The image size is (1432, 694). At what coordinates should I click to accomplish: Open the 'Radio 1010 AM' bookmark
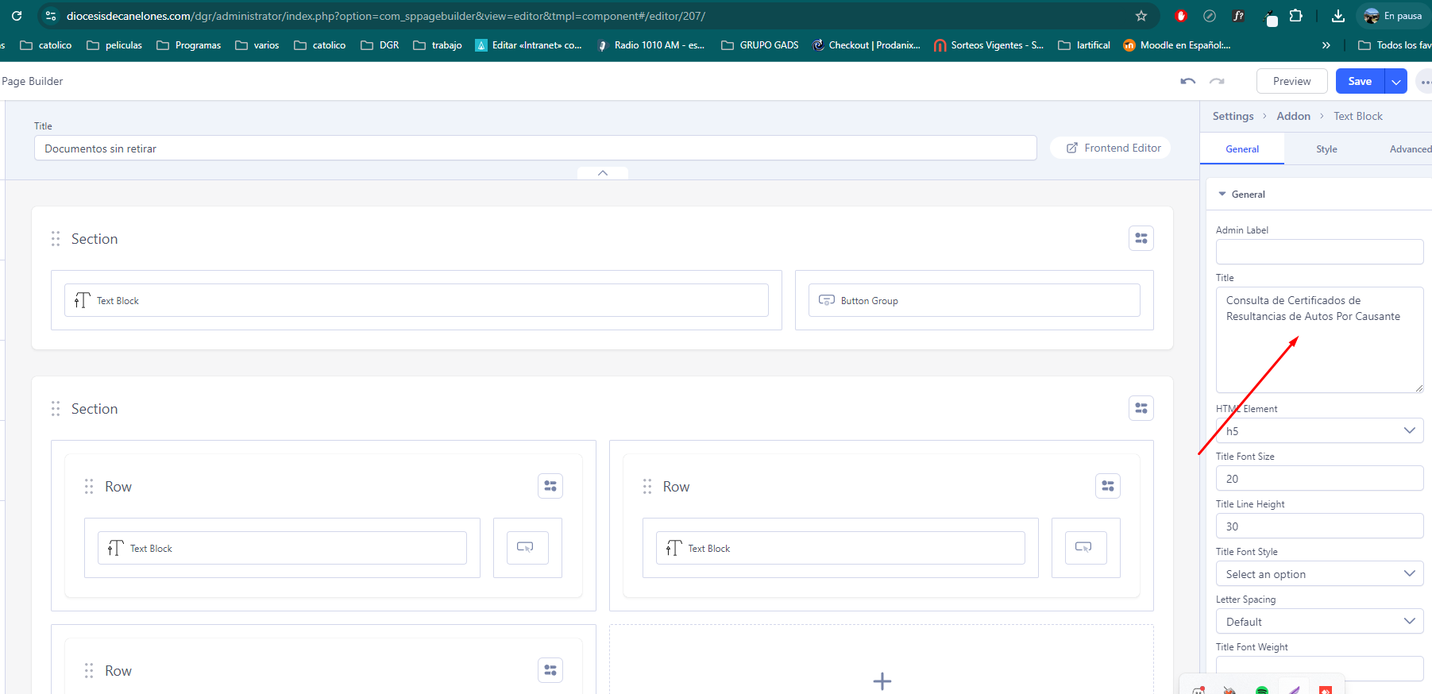click(x=650, y=45)
